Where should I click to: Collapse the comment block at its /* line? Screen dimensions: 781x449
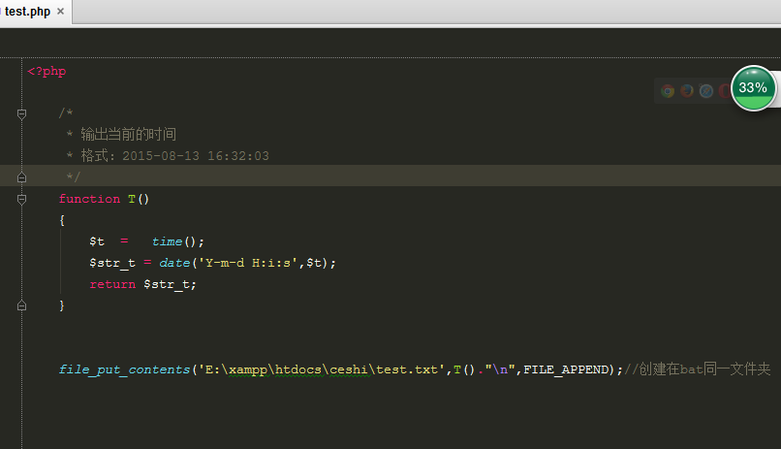(21, 114)
